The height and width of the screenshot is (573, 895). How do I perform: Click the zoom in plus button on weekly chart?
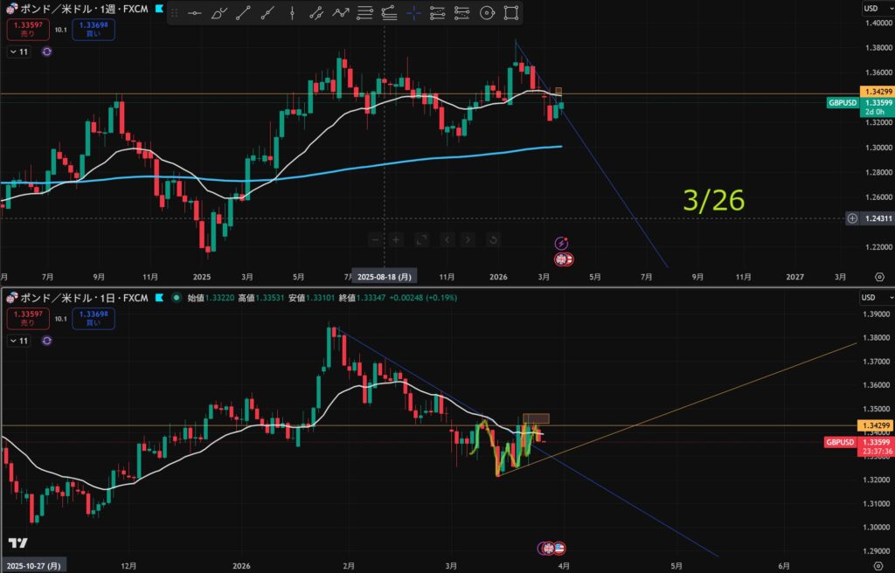(x=396, y=239)
